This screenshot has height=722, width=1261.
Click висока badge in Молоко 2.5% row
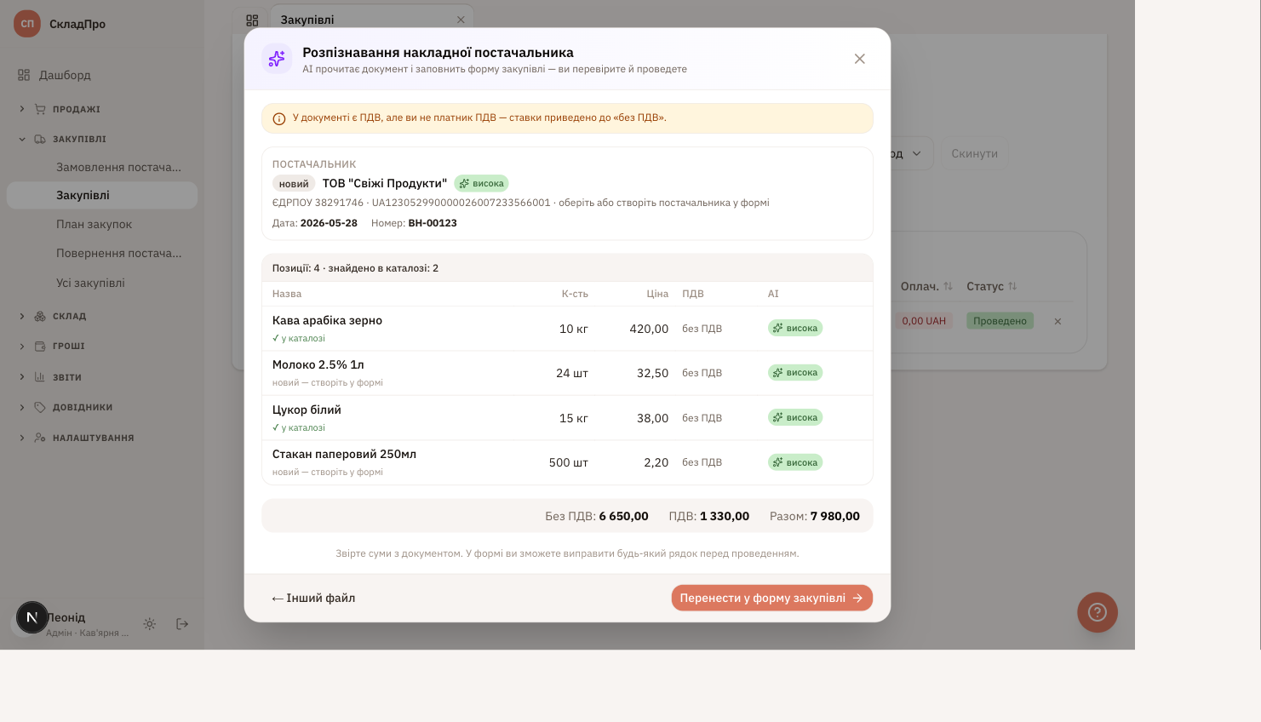tap(795, 372)
